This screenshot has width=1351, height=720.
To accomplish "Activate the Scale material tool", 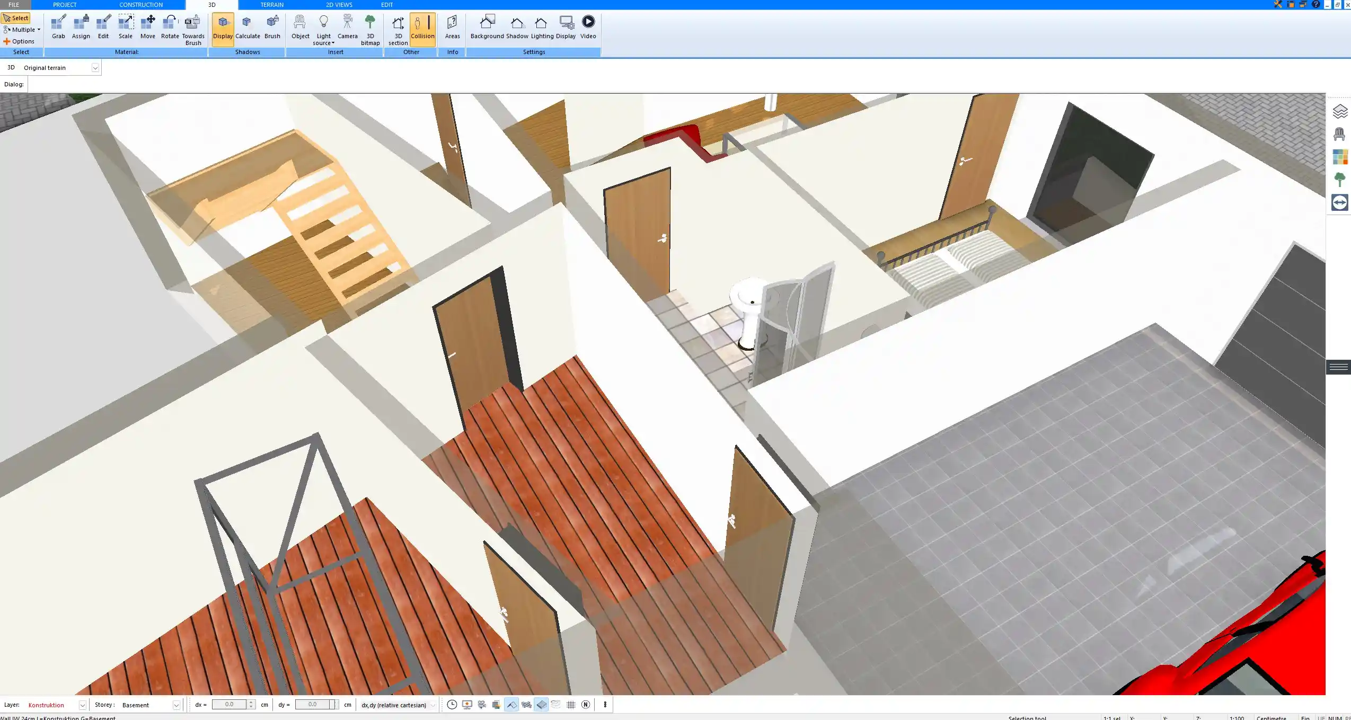I will tap(126, 28).
